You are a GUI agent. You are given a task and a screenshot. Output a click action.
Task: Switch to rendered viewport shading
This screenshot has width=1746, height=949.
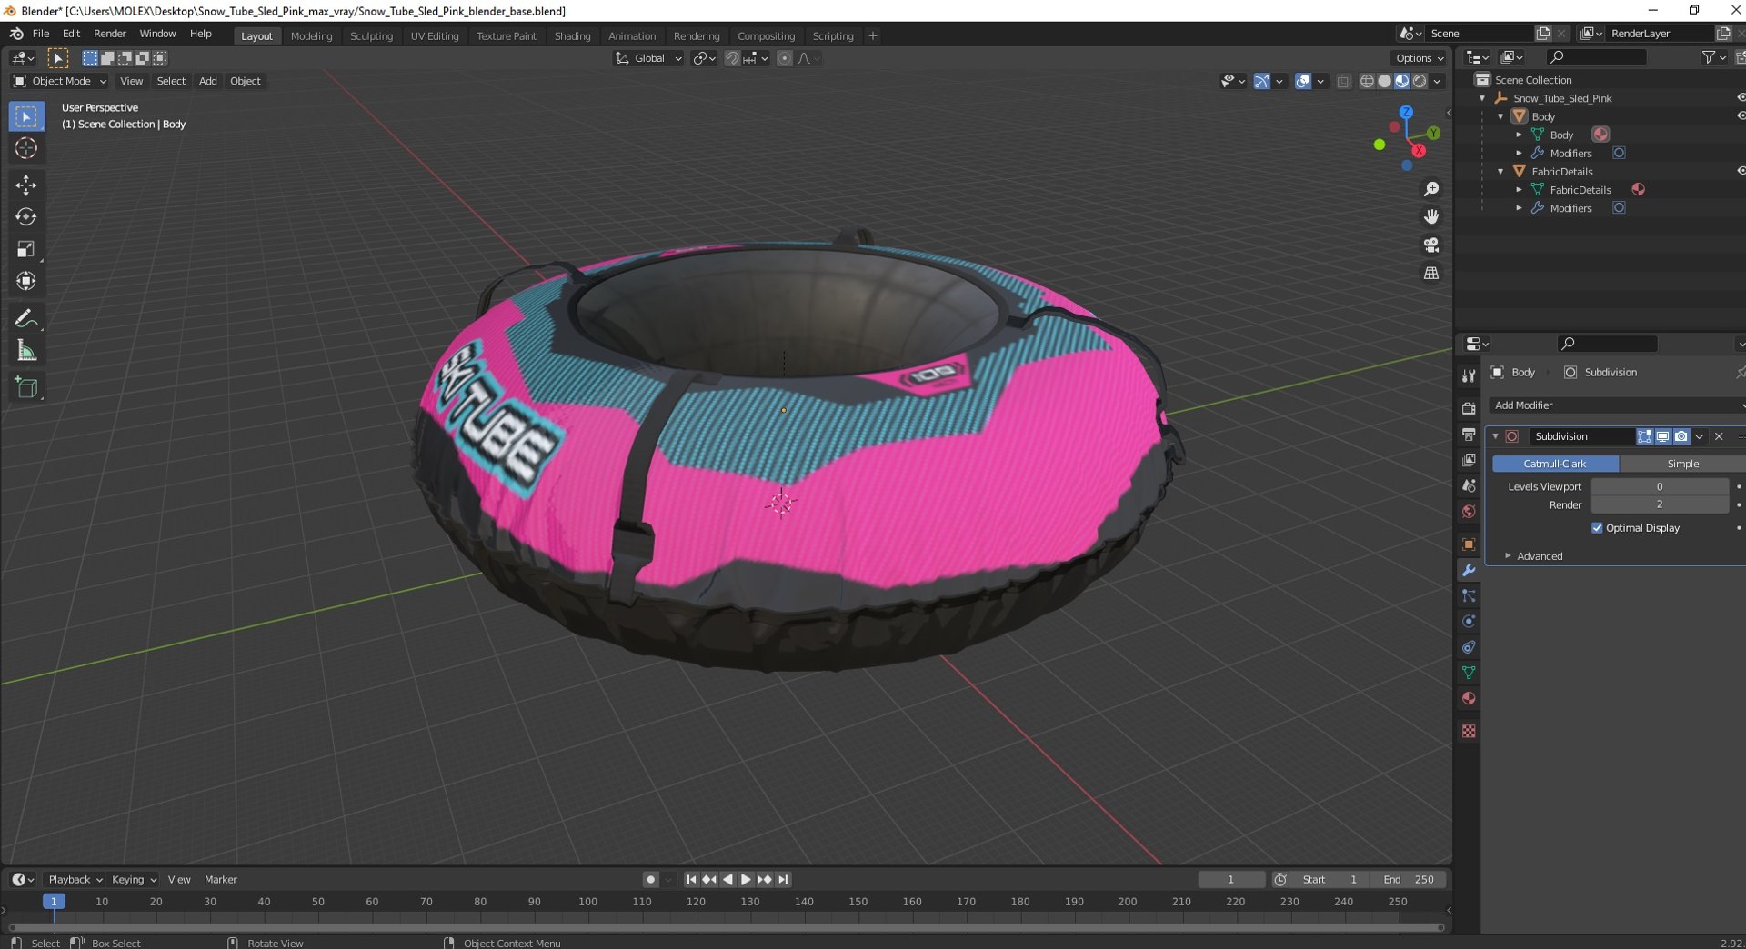(x=1420, y=82)
